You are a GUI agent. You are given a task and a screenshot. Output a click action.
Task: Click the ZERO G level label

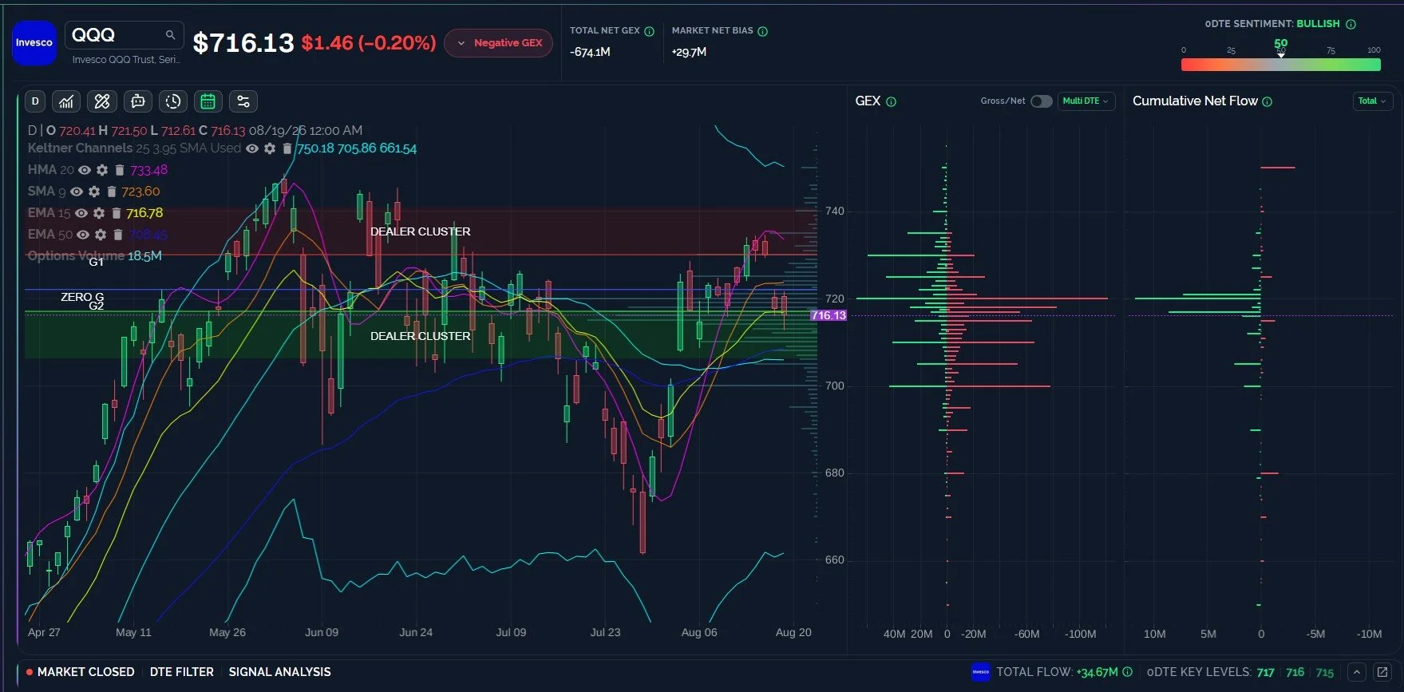point(82,297)
